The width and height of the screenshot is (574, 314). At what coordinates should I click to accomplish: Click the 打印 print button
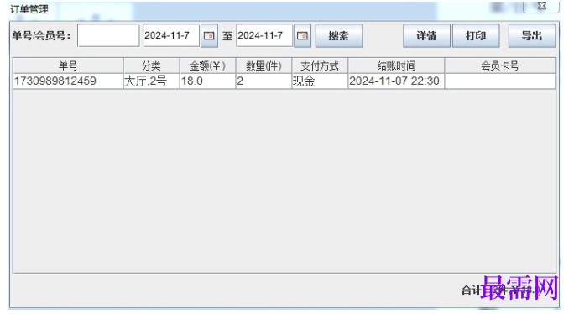pyautogui.click(x=476, y=35)
